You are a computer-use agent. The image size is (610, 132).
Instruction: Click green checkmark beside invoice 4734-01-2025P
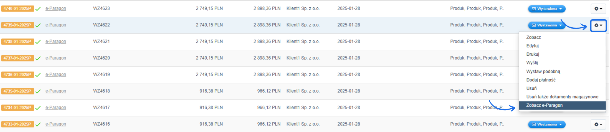click(38, 108)
